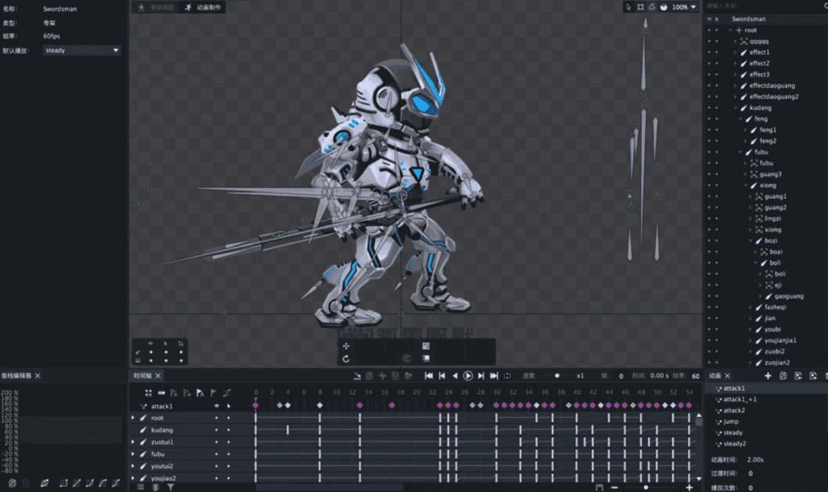Click the S-curve preset in curve editor
The image size is (828, 492).
coord(116,483)
